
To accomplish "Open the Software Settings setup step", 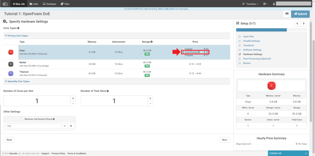I will [252, 50].
